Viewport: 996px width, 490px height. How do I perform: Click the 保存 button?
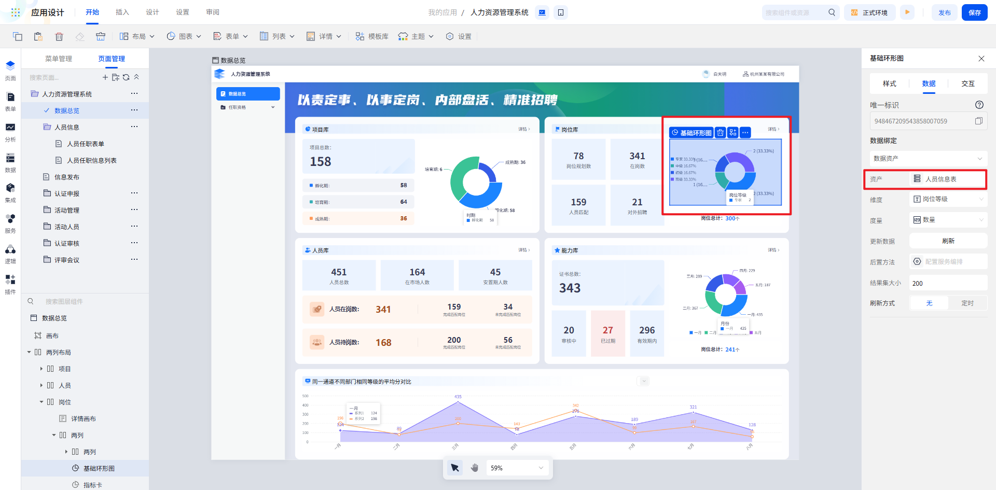(x=974, y=12)
